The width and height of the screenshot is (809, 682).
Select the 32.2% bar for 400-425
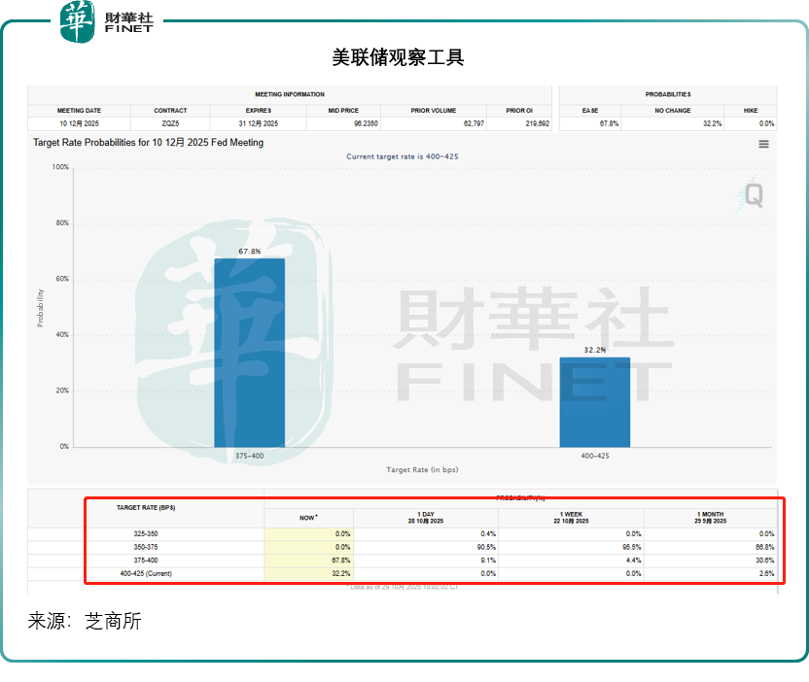tap(594, 401)
